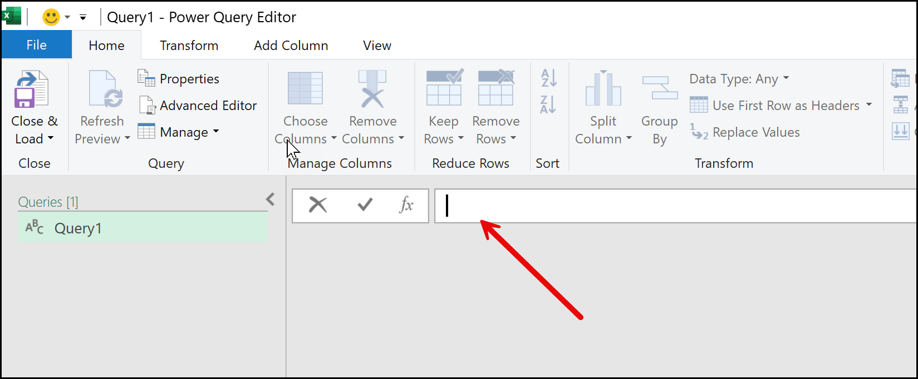This screenshot has width=918, height=379.
Task: Collapse the Queries pane
Action: (271, 200)
